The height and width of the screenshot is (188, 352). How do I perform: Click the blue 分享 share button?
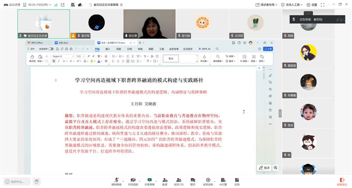coord(268,49)
